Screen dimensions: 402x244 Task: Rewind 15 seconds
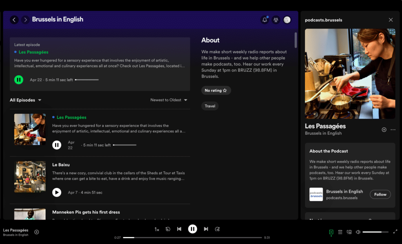point(168,229)
